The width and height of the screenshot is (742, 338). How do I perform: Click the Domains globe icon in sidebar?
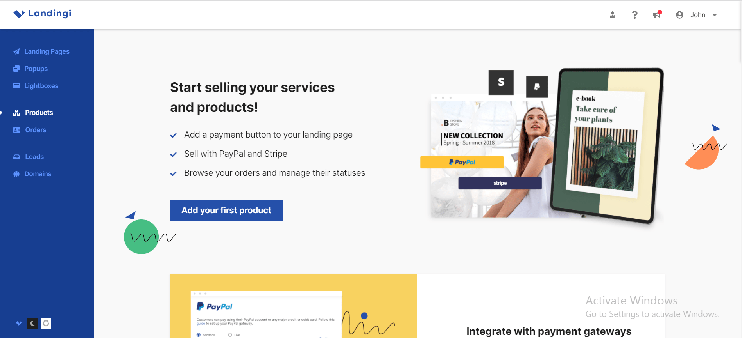[16, 174]
